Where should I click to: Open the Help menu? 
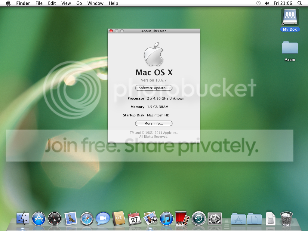[x=113, y=3]
